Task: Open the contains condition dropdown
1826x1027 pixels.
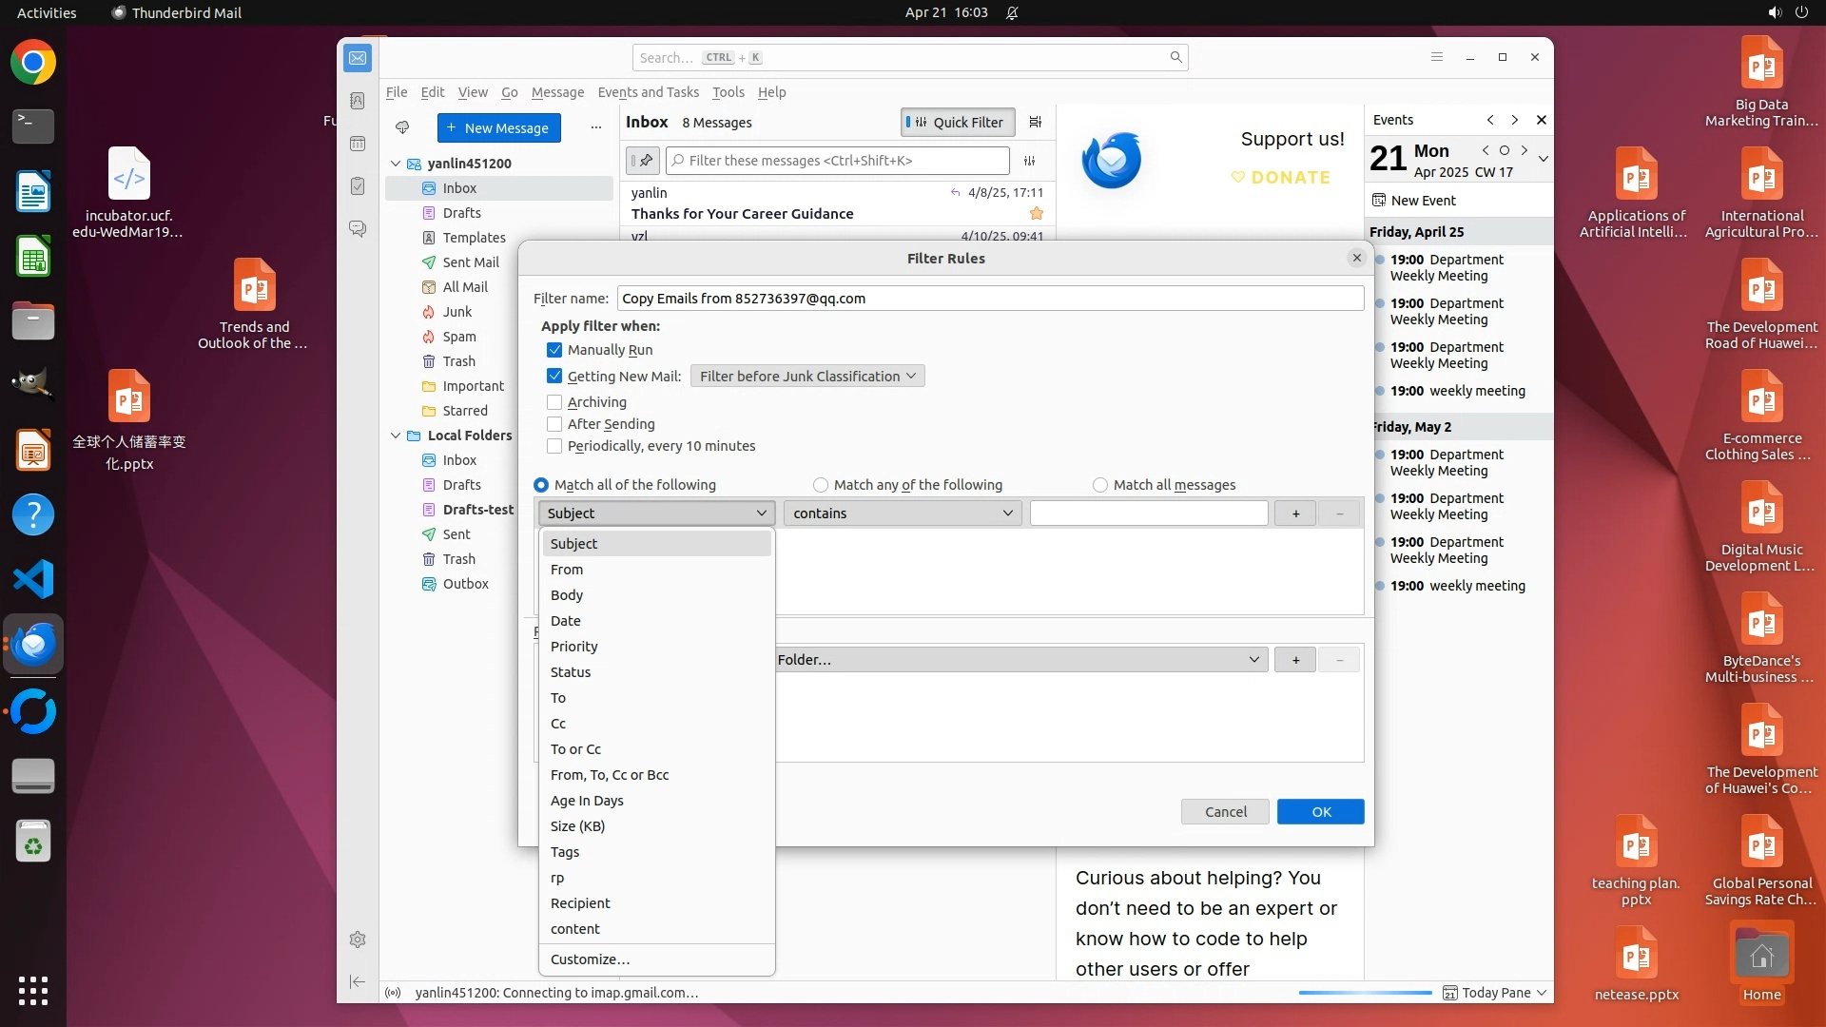Action: tap(902, 513)
